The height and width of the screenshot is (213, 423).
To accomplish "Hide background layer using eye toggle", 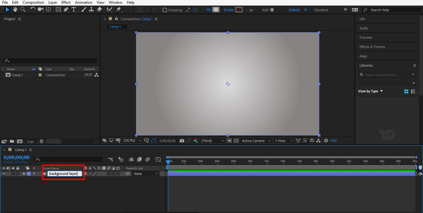I will (4, 174).
